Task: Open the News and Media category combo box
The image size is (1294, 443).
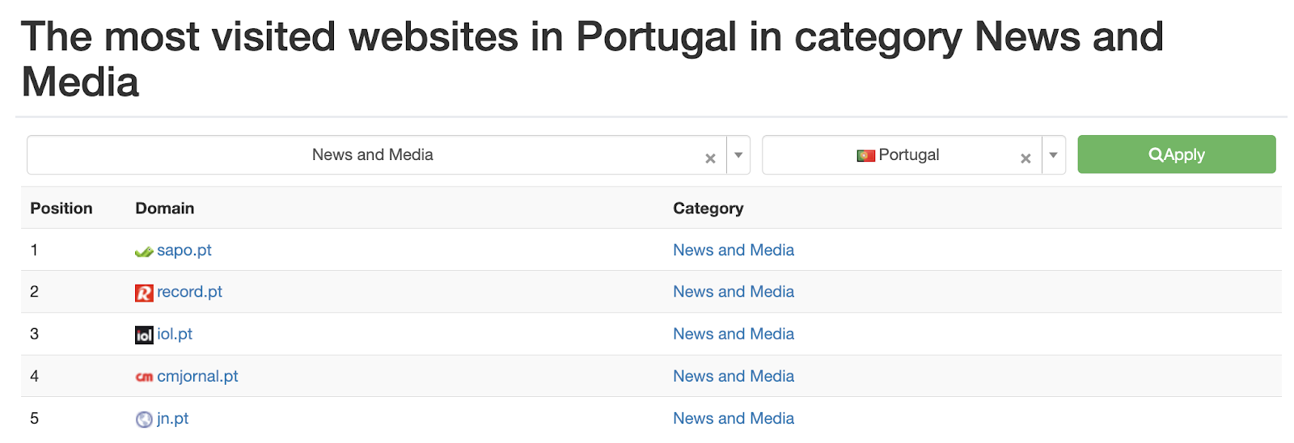Action: pyautogui.click(x=388, y=155)
